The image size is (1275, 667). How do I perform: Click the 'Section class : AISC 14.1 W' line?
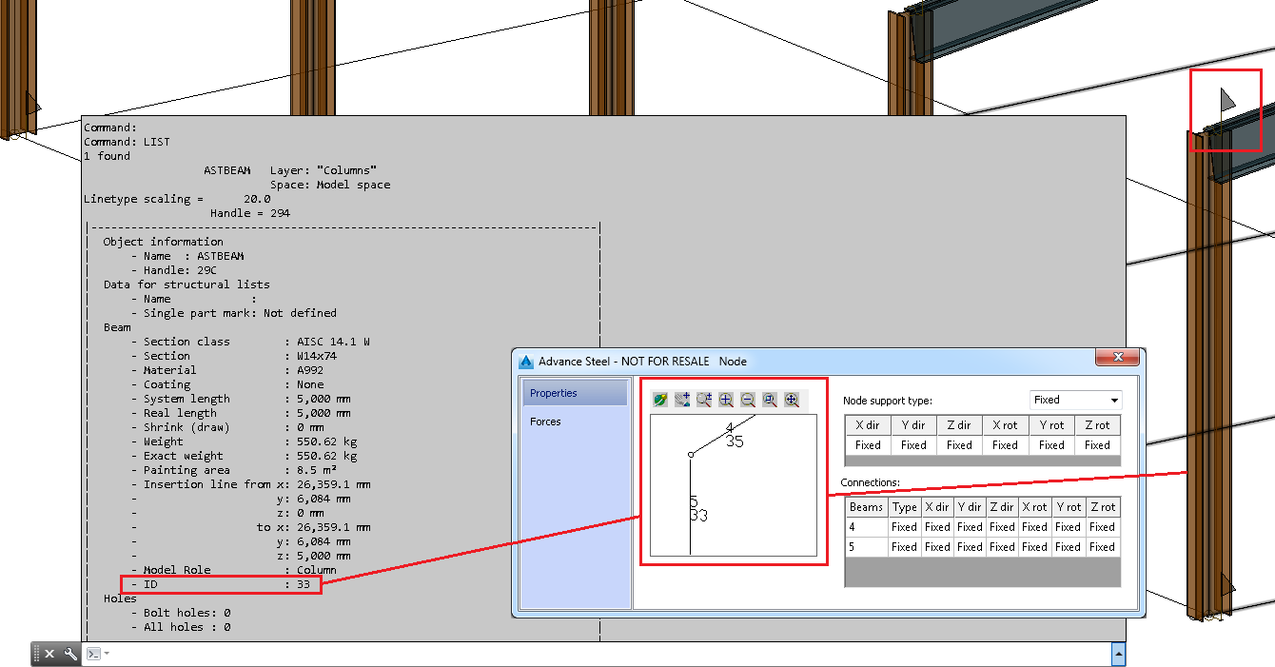(250, 342)
